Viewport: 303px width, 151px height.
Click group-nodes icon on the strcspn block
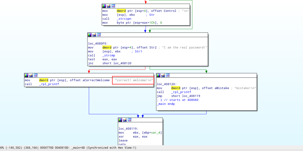click(x=113, y=6)
